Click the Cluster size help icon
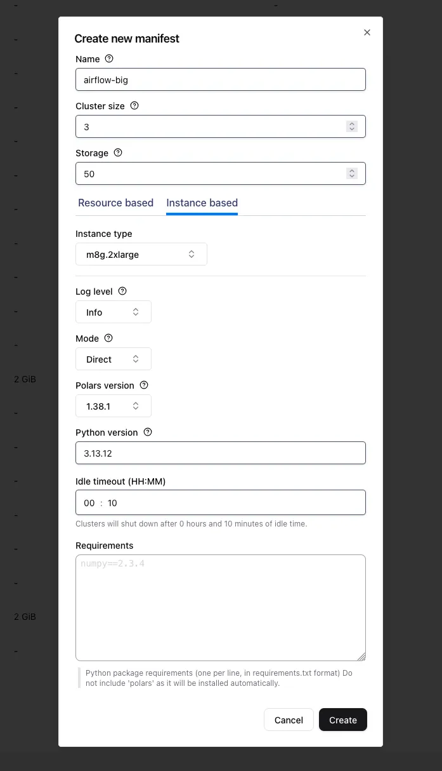 134,105
